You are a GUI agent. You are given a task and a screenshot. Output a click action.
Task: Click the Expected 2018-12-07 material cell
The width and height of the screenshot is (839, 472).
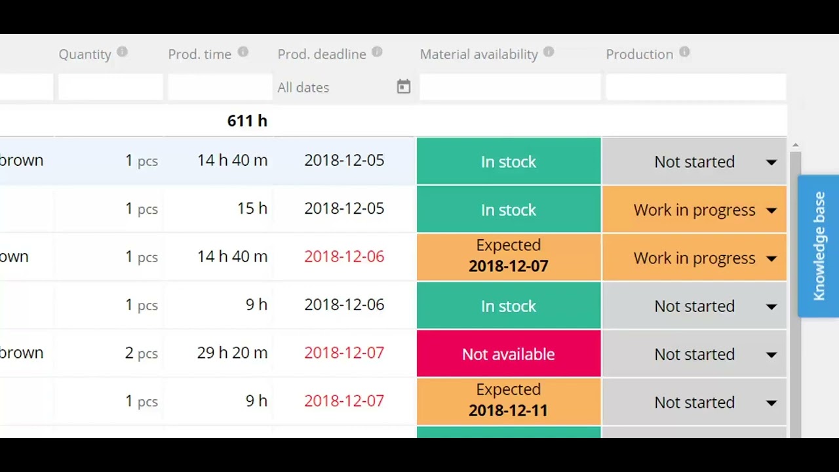pyautogui.click(x=508, y=257)
